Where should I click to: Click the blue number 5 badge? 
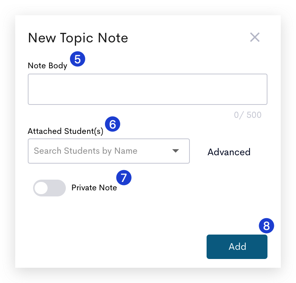tap(78, 59)
